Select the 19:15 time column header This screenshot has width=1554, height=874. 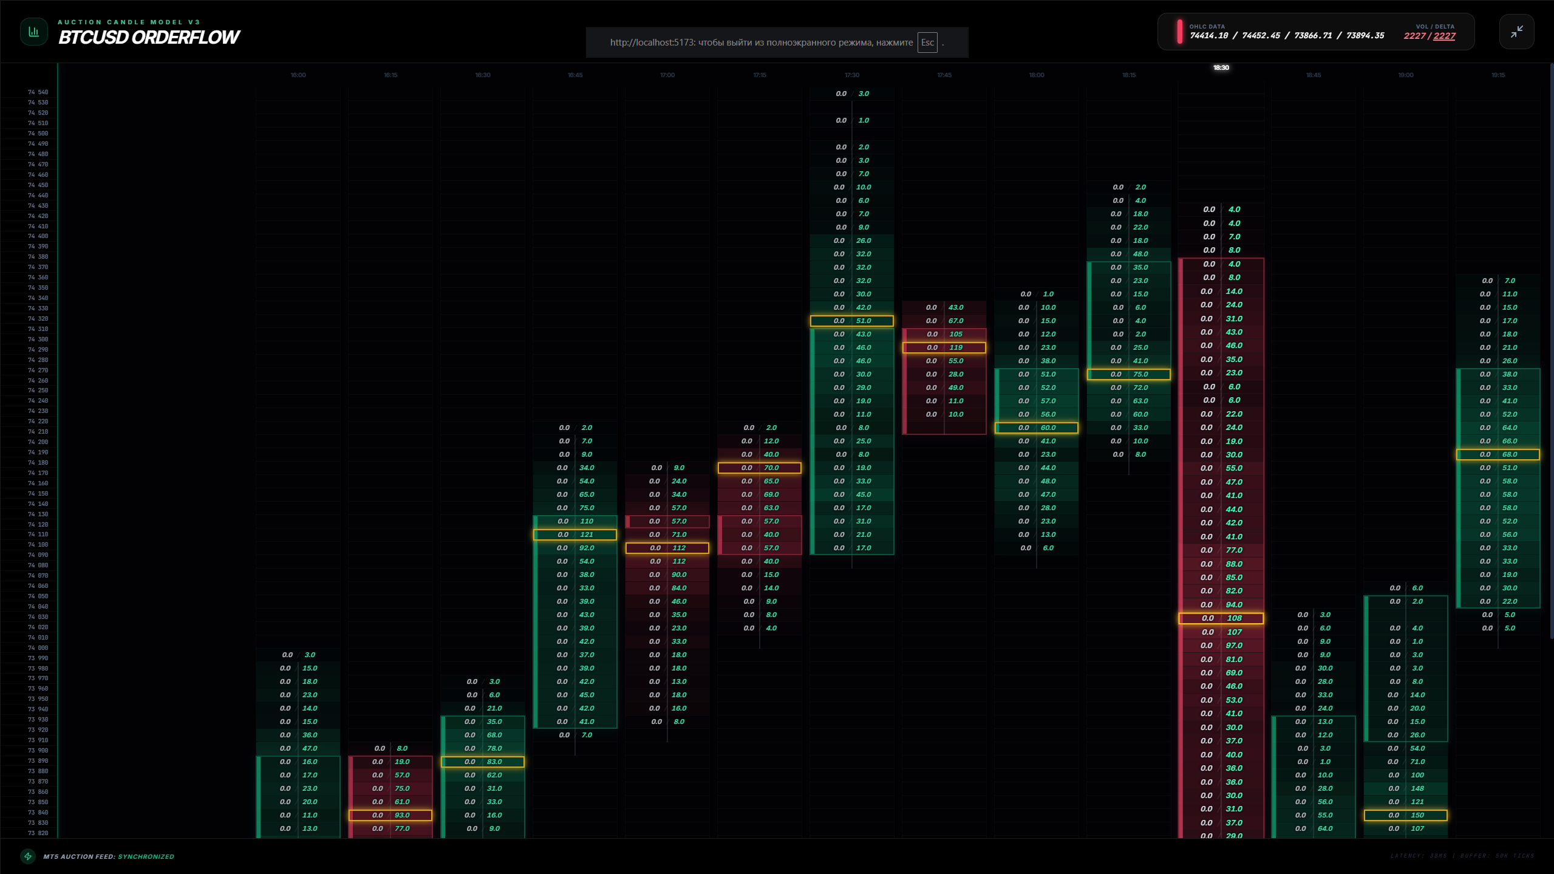click(x=1498, y=75)
